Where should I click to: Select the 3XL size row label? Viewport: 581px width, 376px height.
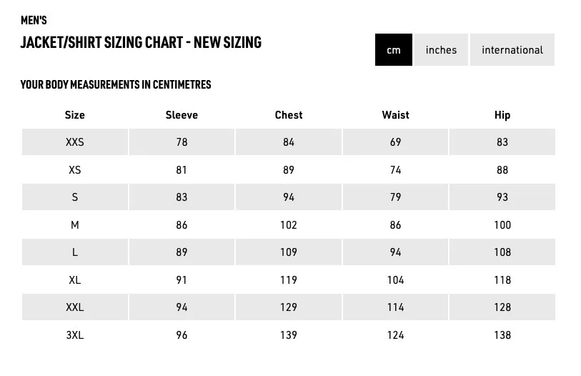(75, 335)
